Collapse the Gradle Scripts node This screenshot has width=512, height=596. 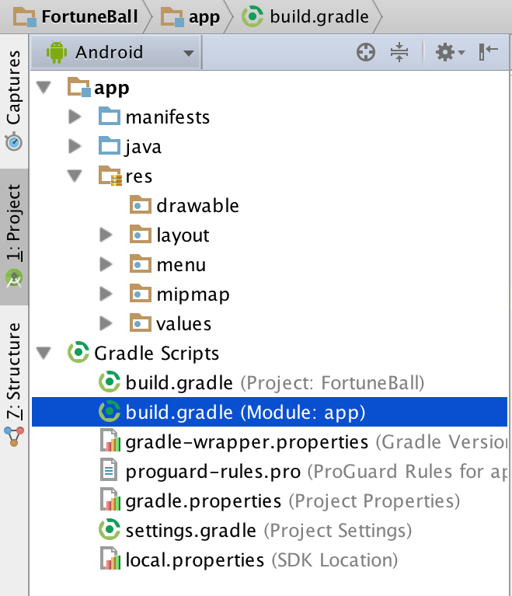[44, 353]
